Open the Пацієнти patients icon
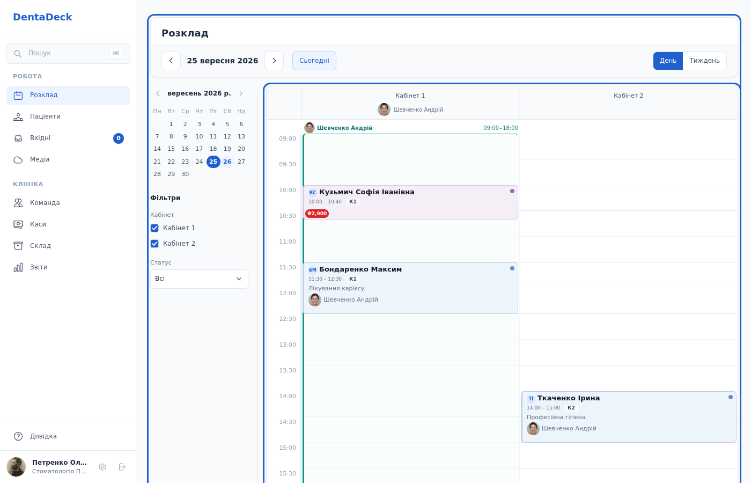 pyautogui.click(x=18, y=117)
